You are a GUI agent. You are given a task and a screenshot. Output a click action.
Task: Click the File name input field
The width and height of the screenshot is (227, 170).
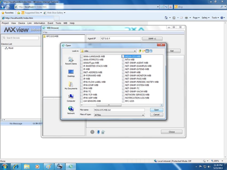pyautogui.click(x=119, y=110)
